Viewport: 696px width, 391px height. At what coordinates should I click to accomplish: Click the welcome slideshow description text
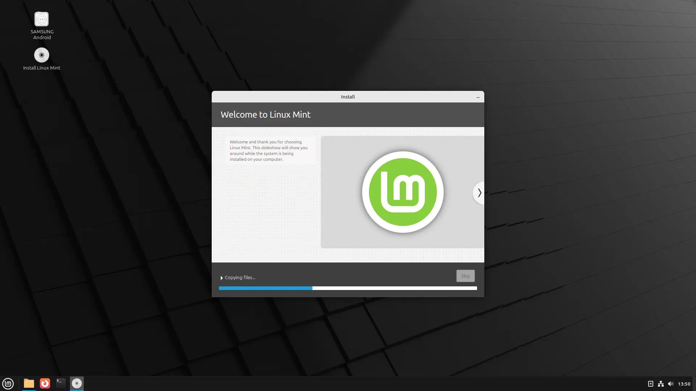pyautogui.click(x=269, y=151)
